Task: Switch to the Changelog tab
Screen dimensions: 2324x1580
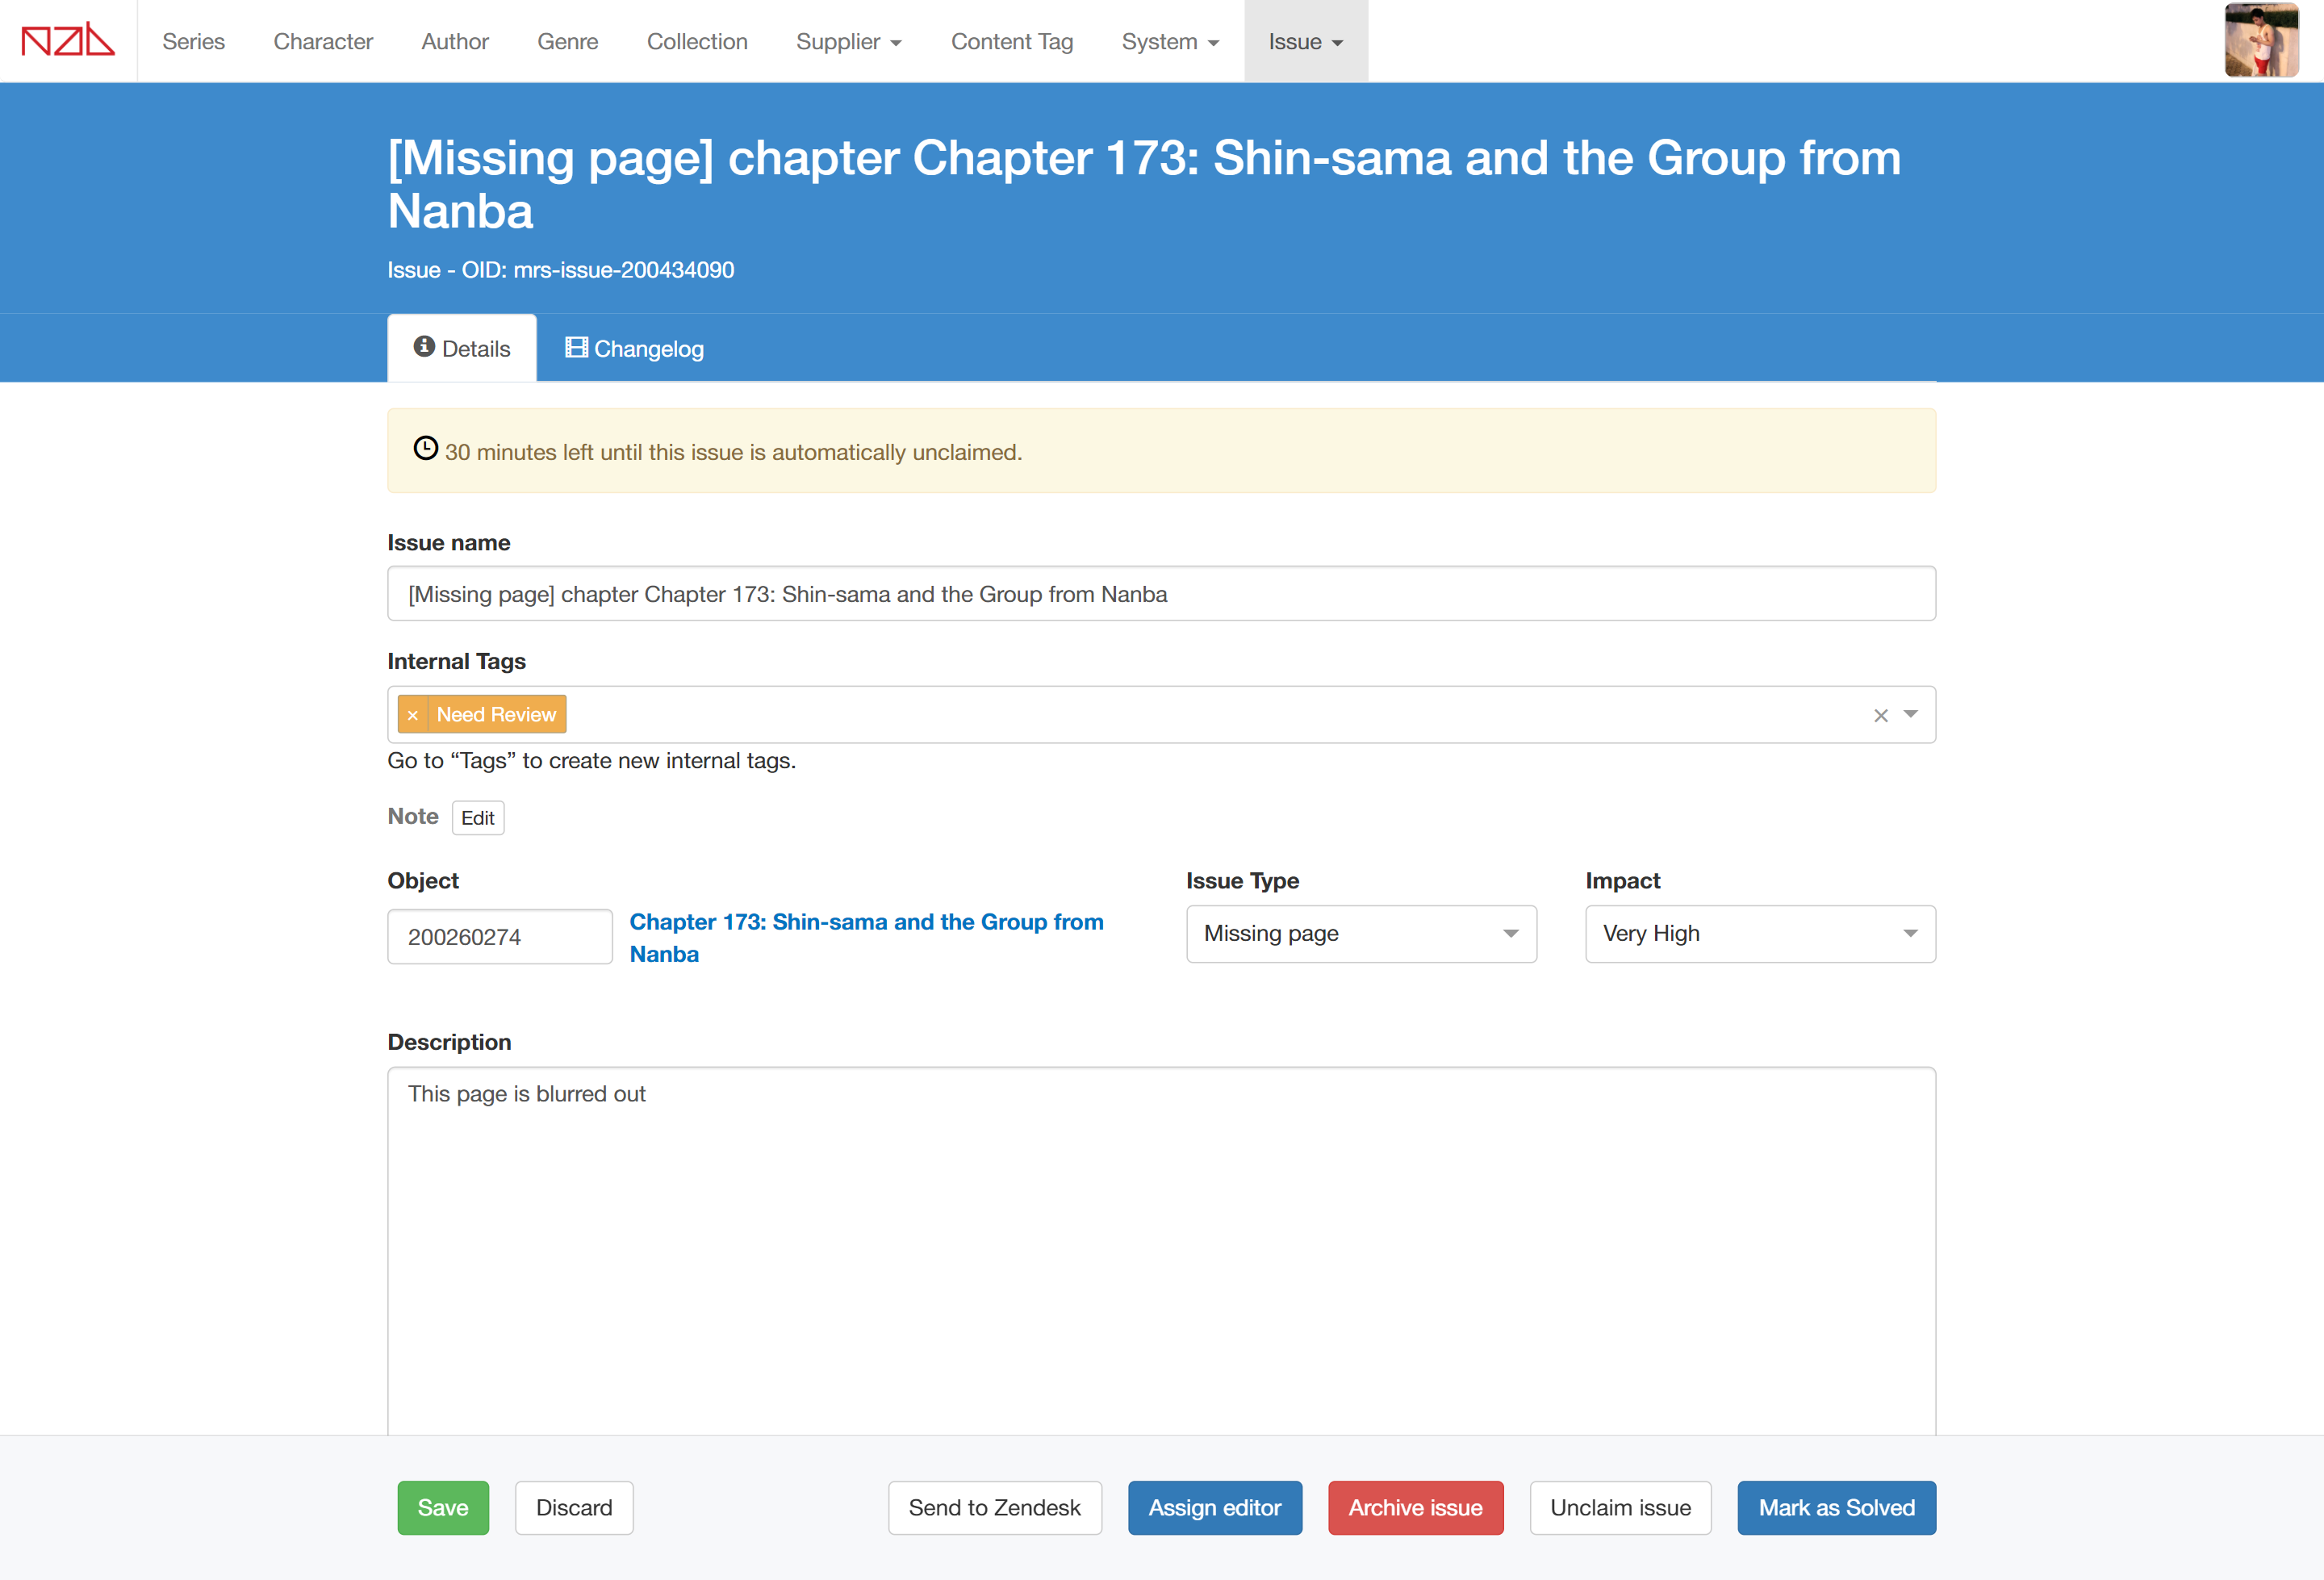Action: (635, 349)
